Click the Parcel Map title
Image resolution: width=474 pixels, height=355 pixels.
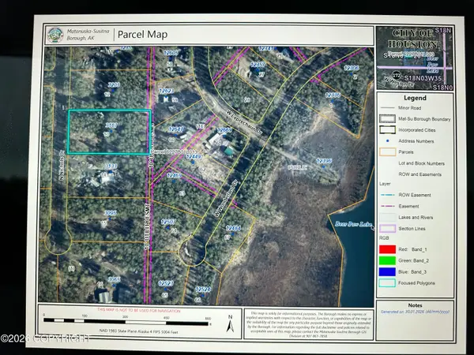pos(148,35)
